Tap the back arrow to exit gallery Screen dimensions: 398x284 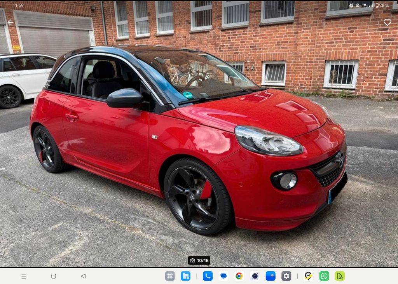pos(10,23)
